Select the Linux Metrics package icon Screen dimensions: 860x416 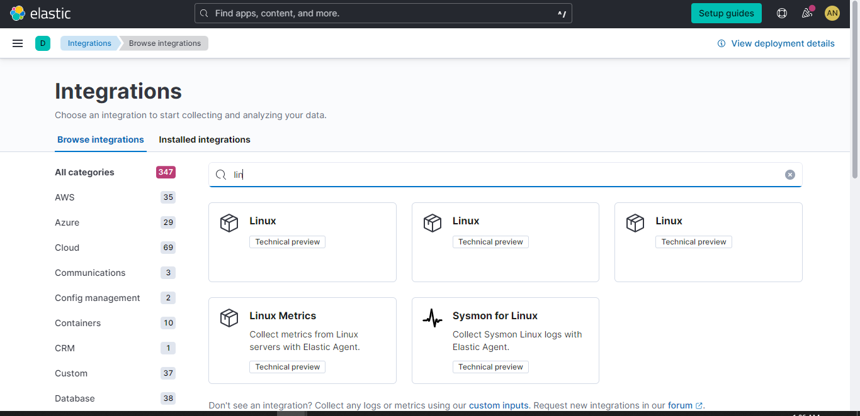(229, 318)
